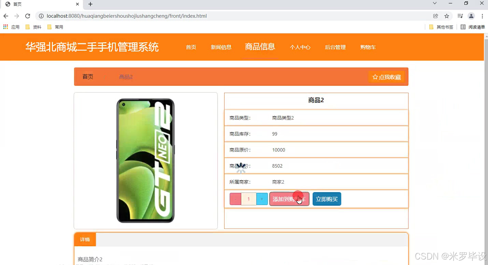Click the browser forward arrow
This screenshot has width=488, height=265.
click(17, 16)
